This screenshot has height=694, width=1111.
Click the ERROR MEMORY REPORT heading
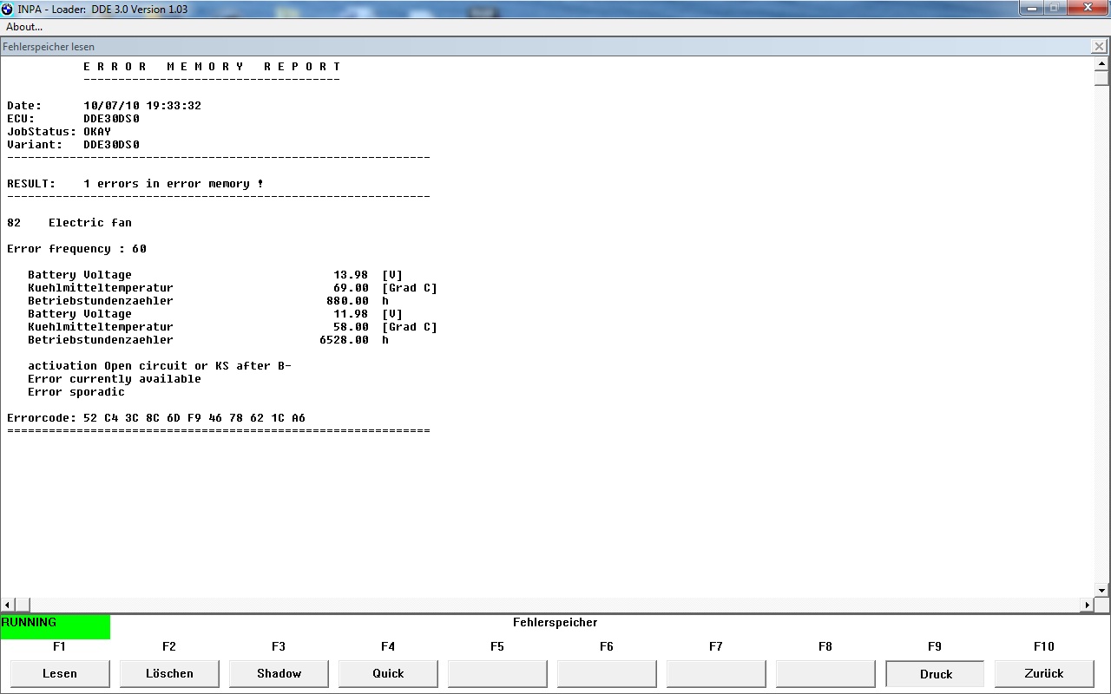click(x=212, y=67)
